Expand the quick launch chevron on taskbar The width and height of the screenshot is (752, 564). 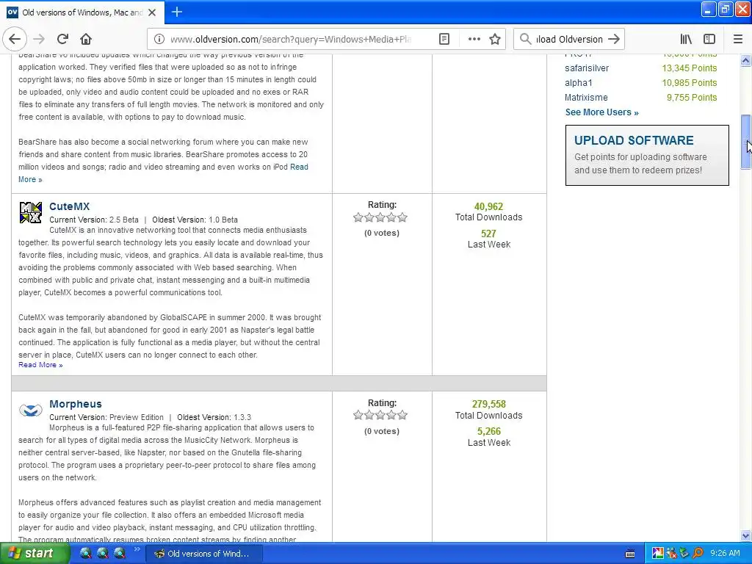pos(137,549)
